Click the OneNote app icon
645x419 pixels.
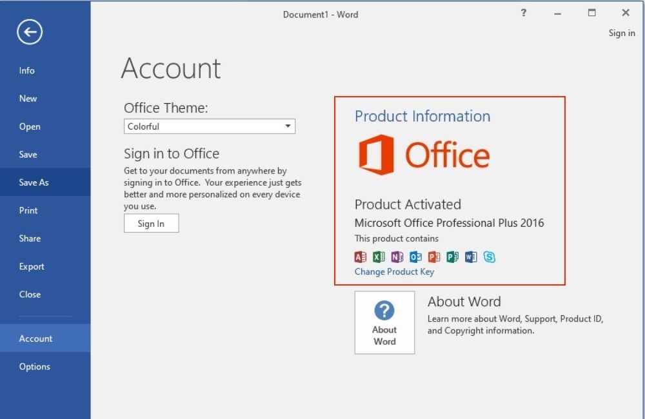pos(397,257)
